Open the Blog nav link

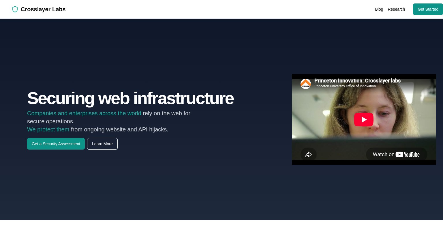tap(379, 9)
